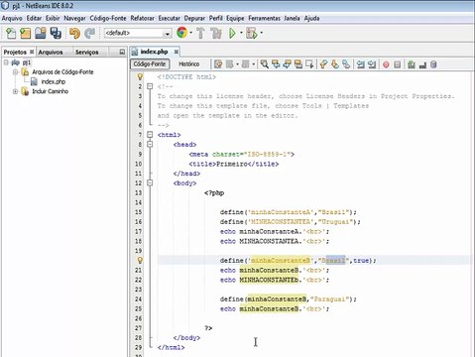Image resolution: width=475 pixels, height=357 pixels.
Task: Toggle the Rectangular Selection icon
Action: click(x=309, y=64)
